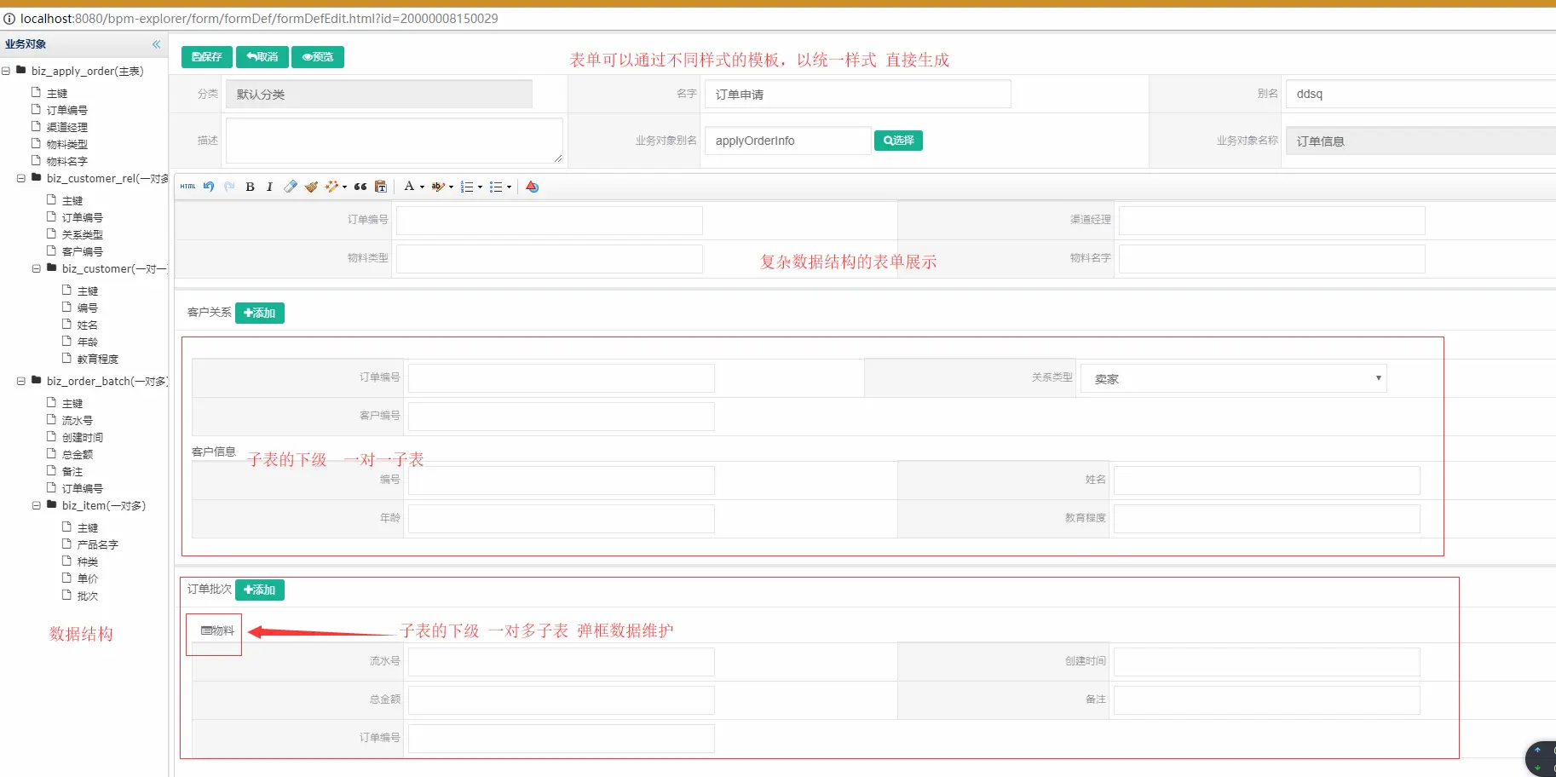
Task: Open the font color dropdown arrow
Action: click(x=422, y=187)
